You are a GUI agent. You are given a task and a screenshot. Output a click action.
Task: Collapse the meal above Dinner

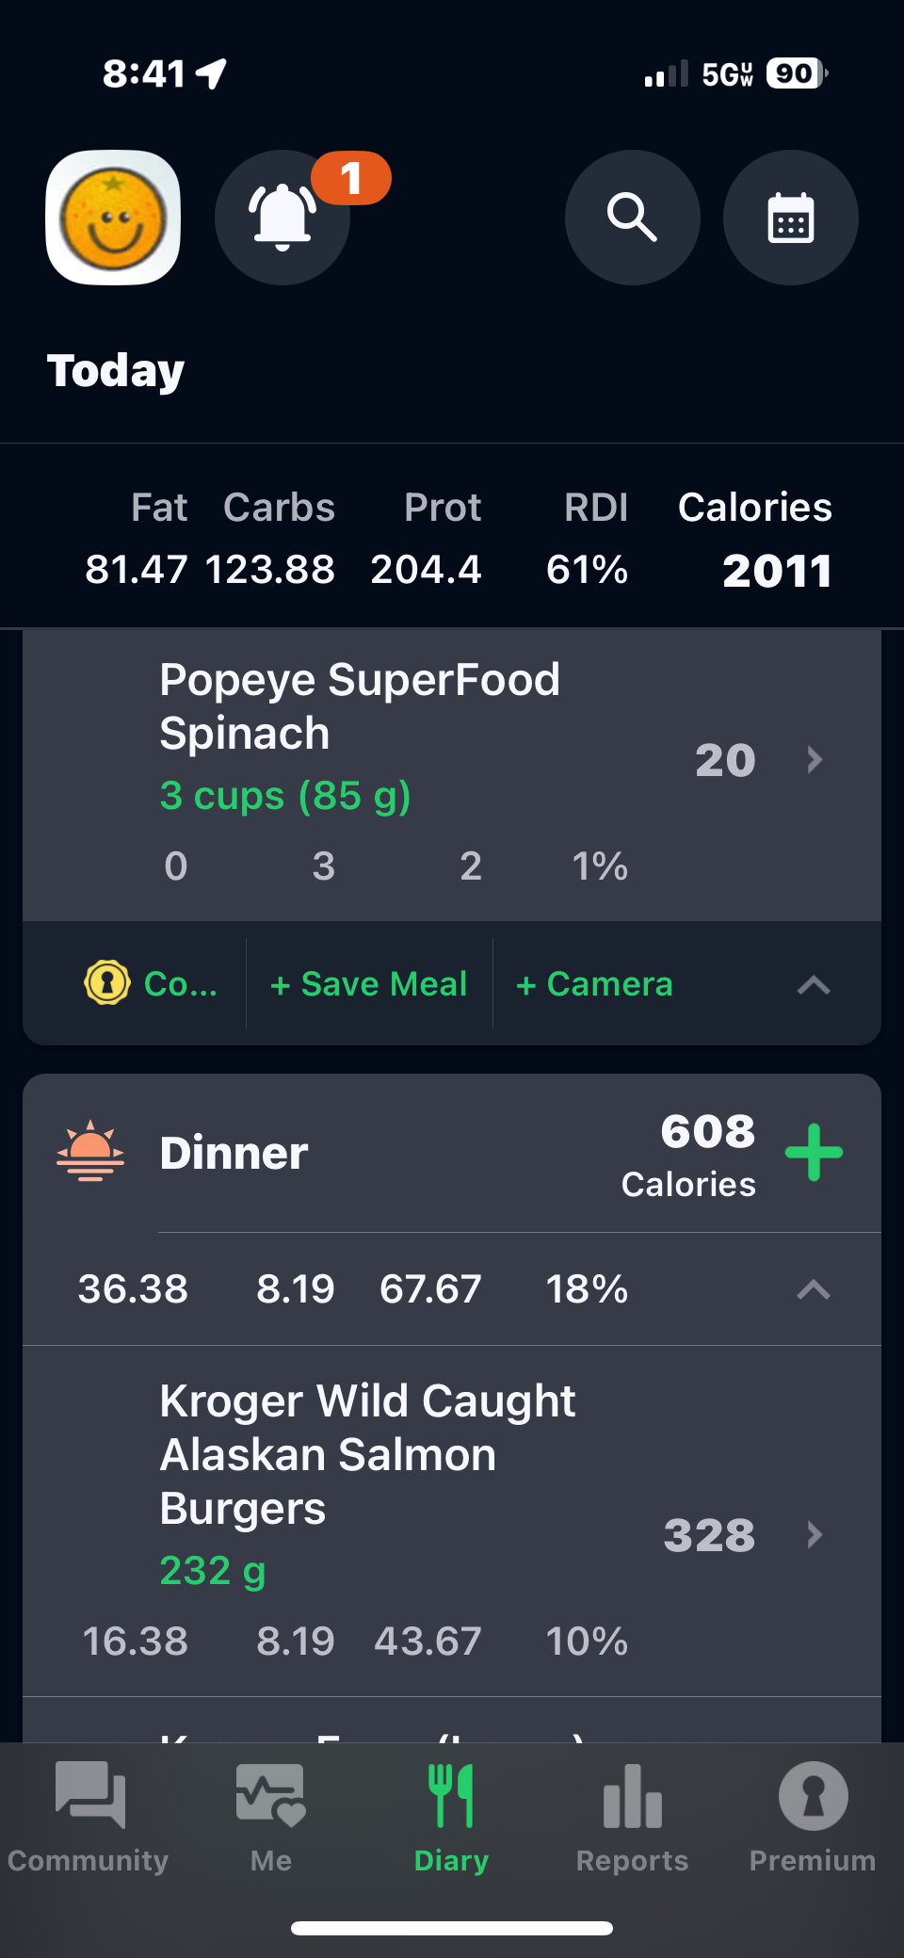(814, 985)
